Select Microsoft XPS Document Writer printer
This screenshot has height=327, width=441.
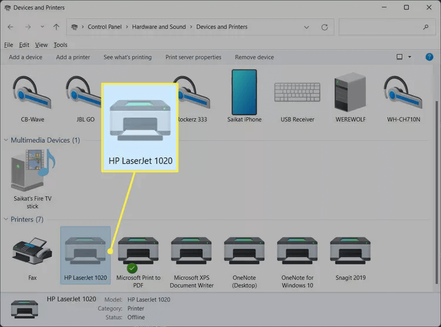(x=192, y=262)
